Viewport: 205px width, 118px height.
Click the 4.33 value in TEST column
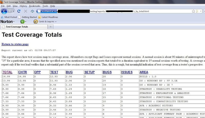pyautogui.click(x=53, y=106)
